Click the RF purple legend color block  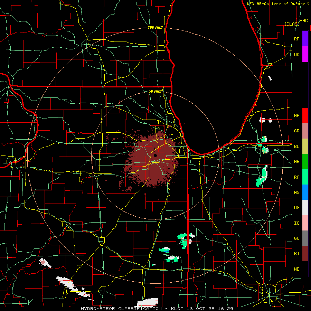click(305, 39)
